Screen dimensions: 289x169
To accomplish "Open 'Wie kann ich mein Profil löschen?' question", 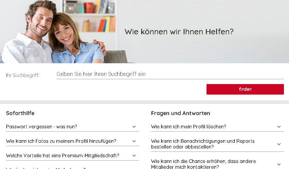I will point(217,127).
